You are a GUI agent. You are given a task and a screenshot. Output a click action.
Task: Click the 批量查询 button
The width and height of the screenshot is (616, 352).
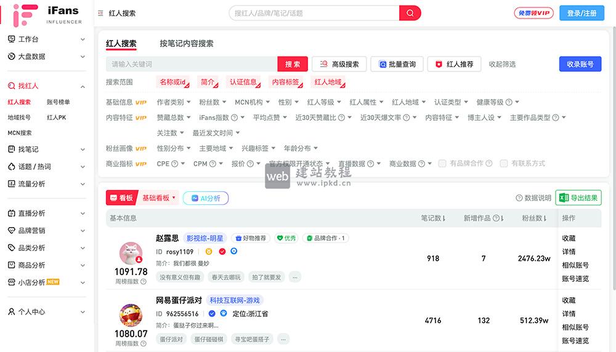point(397,64)
